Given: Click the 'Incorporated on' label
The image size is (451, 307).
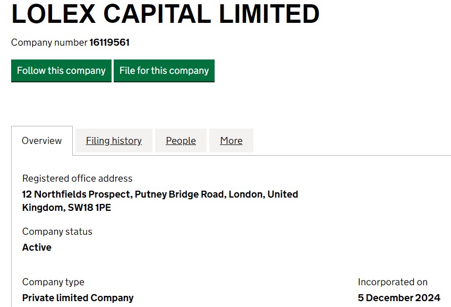Looking at the screenshot, I should click(393, 282).
